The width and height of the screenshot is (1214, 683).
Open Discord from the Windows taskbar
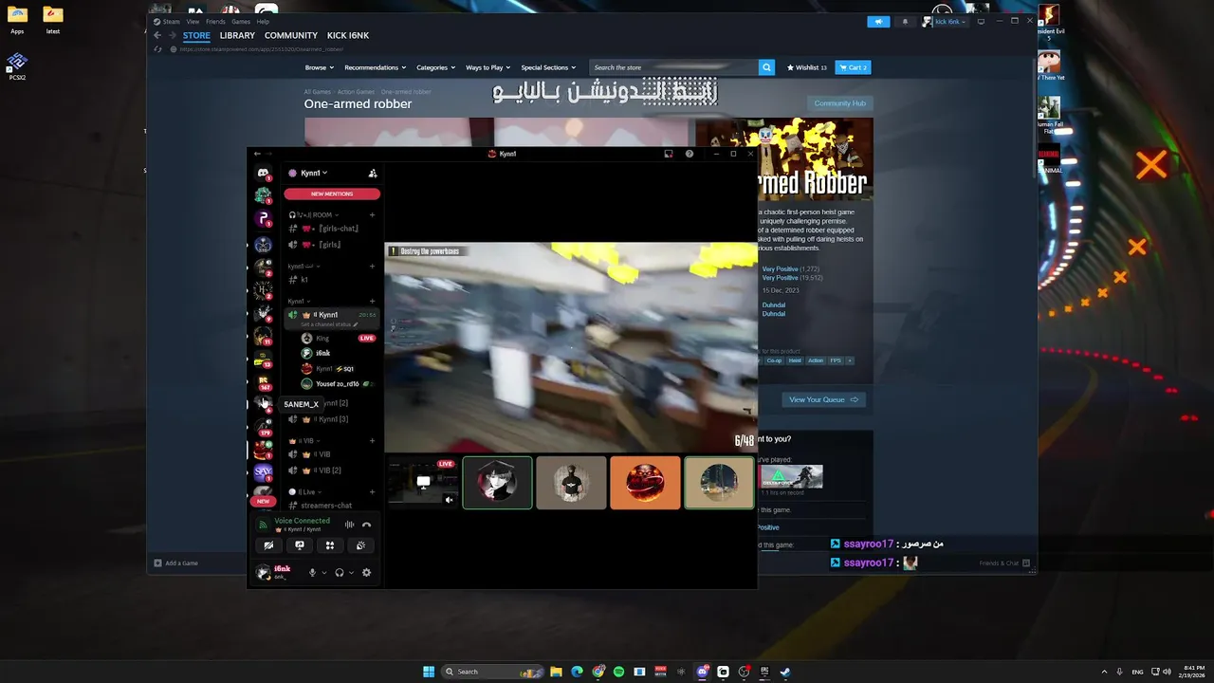coord(702,672)
